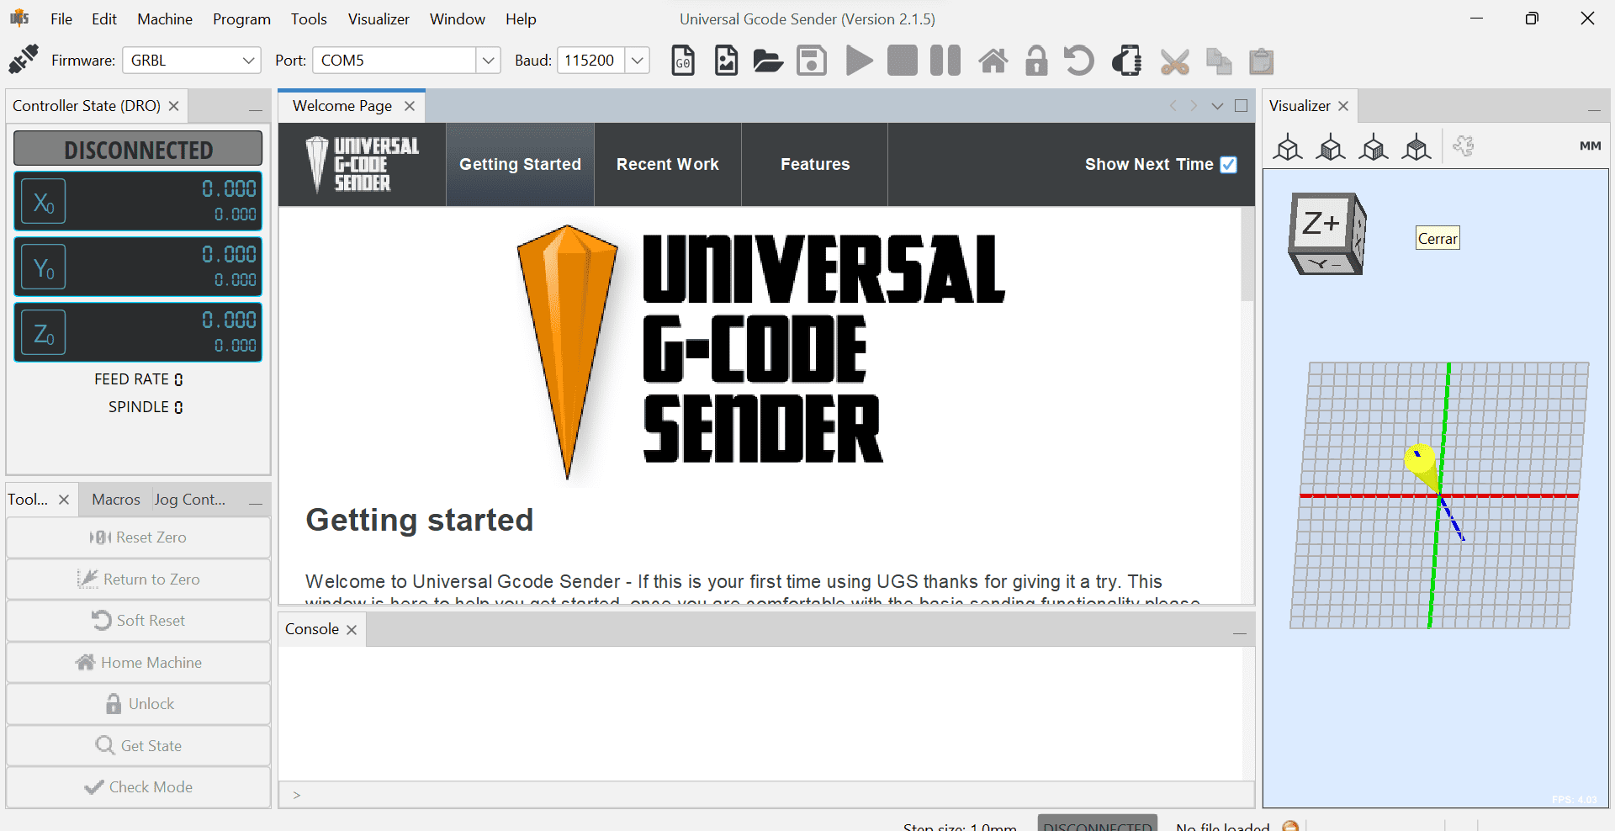Click the Send play toolbar button
The width and height of the screenshot is (1615, 831).
pyautogui.click(x=859, y=61)
